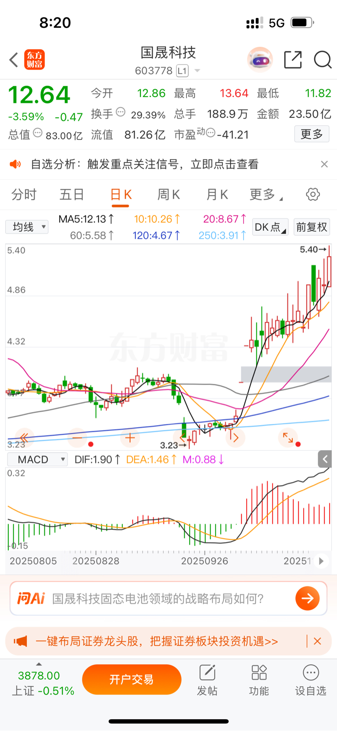Tap the L1 quote level badge
The width and height of the screenshot is (337, 731).
pyautogui.click(x=182, y=71)
